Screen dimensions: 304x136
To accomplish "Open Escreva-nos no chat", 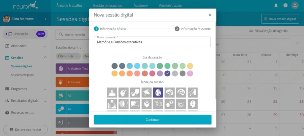I will pyautogui.click(x=26, y=129).
